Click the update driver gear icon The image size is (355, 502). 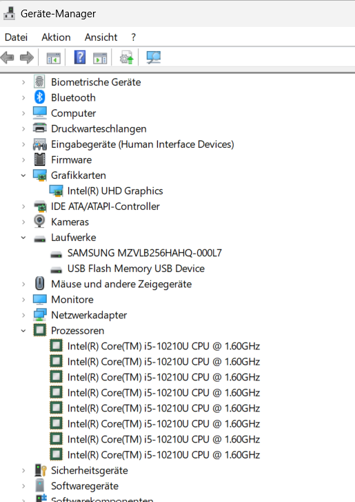coord(126,57)
